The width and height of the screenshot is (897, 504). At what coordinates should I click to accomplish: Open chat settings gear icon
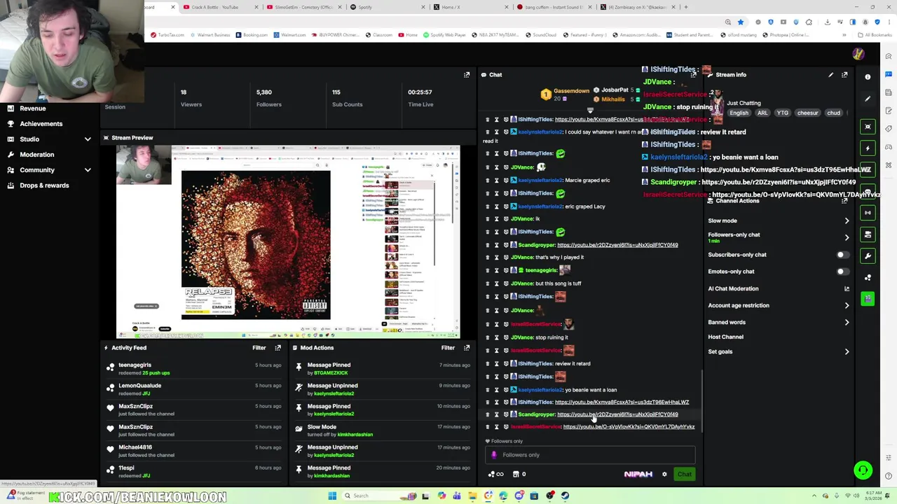click(x=664, y=475)
